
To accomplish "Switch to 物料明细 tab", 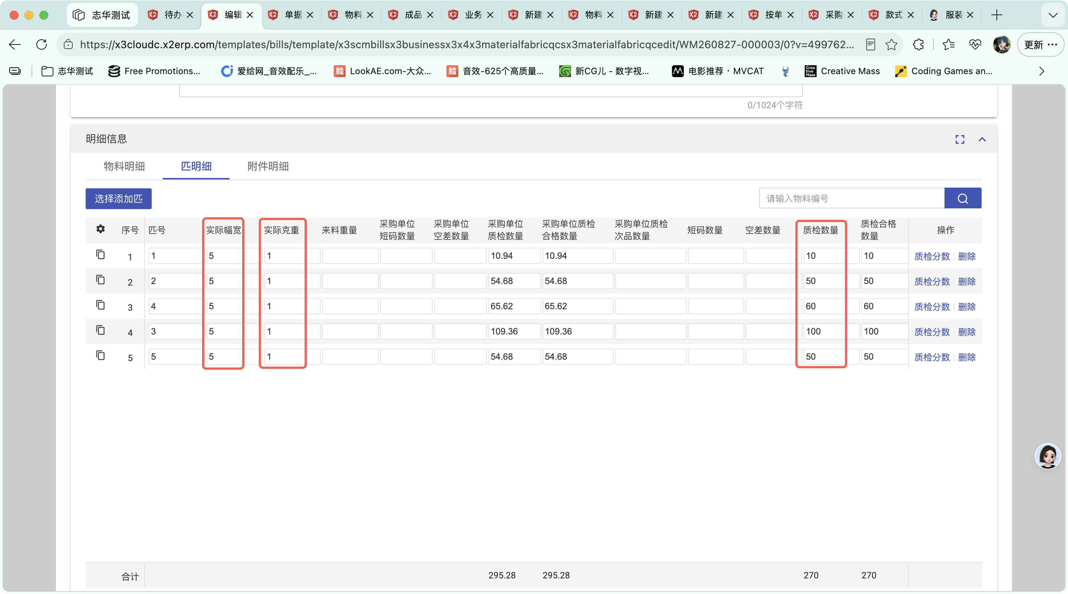I will point(124,166).
